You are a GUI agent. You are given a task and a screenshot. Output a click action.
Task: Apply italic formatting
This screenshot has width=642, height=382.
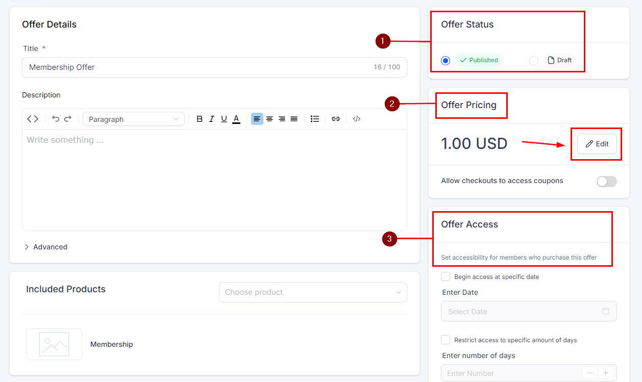pos(212,119)
